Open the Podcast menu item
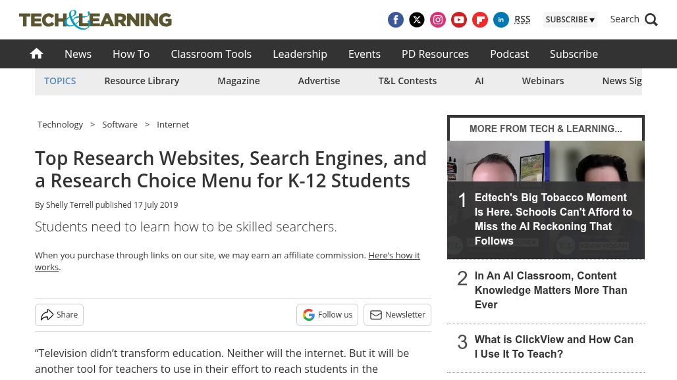Image resolution: width=677 pixels, height=380 pixels. 510,54
